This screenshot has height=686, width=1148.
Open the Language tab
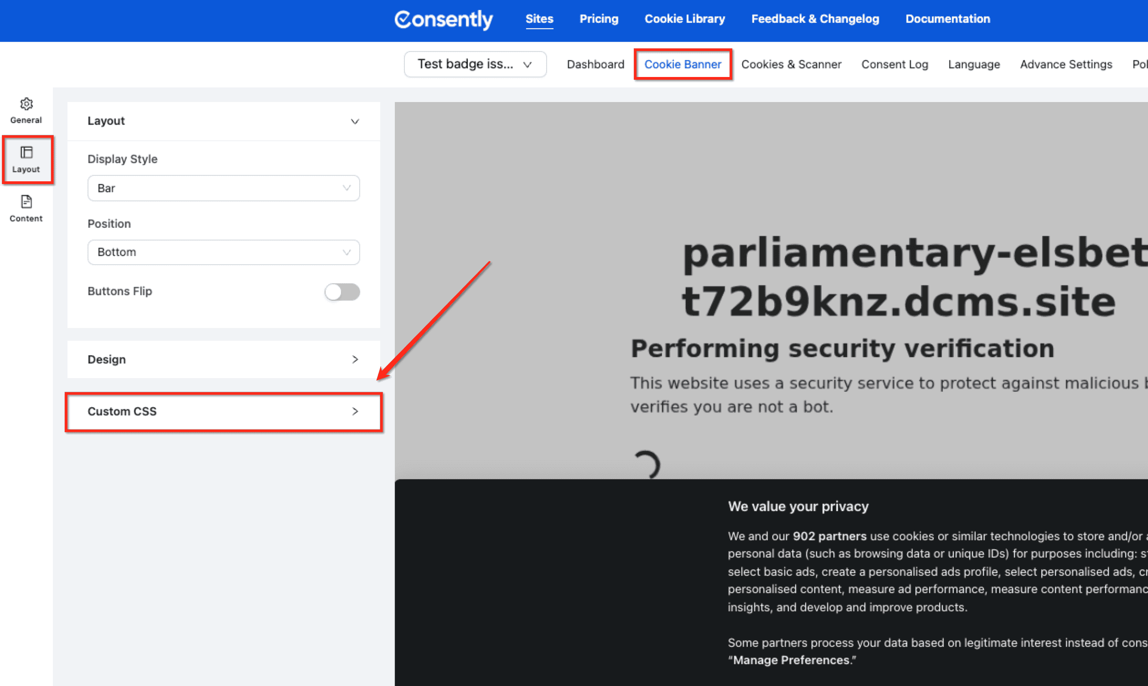click(974, 64)
